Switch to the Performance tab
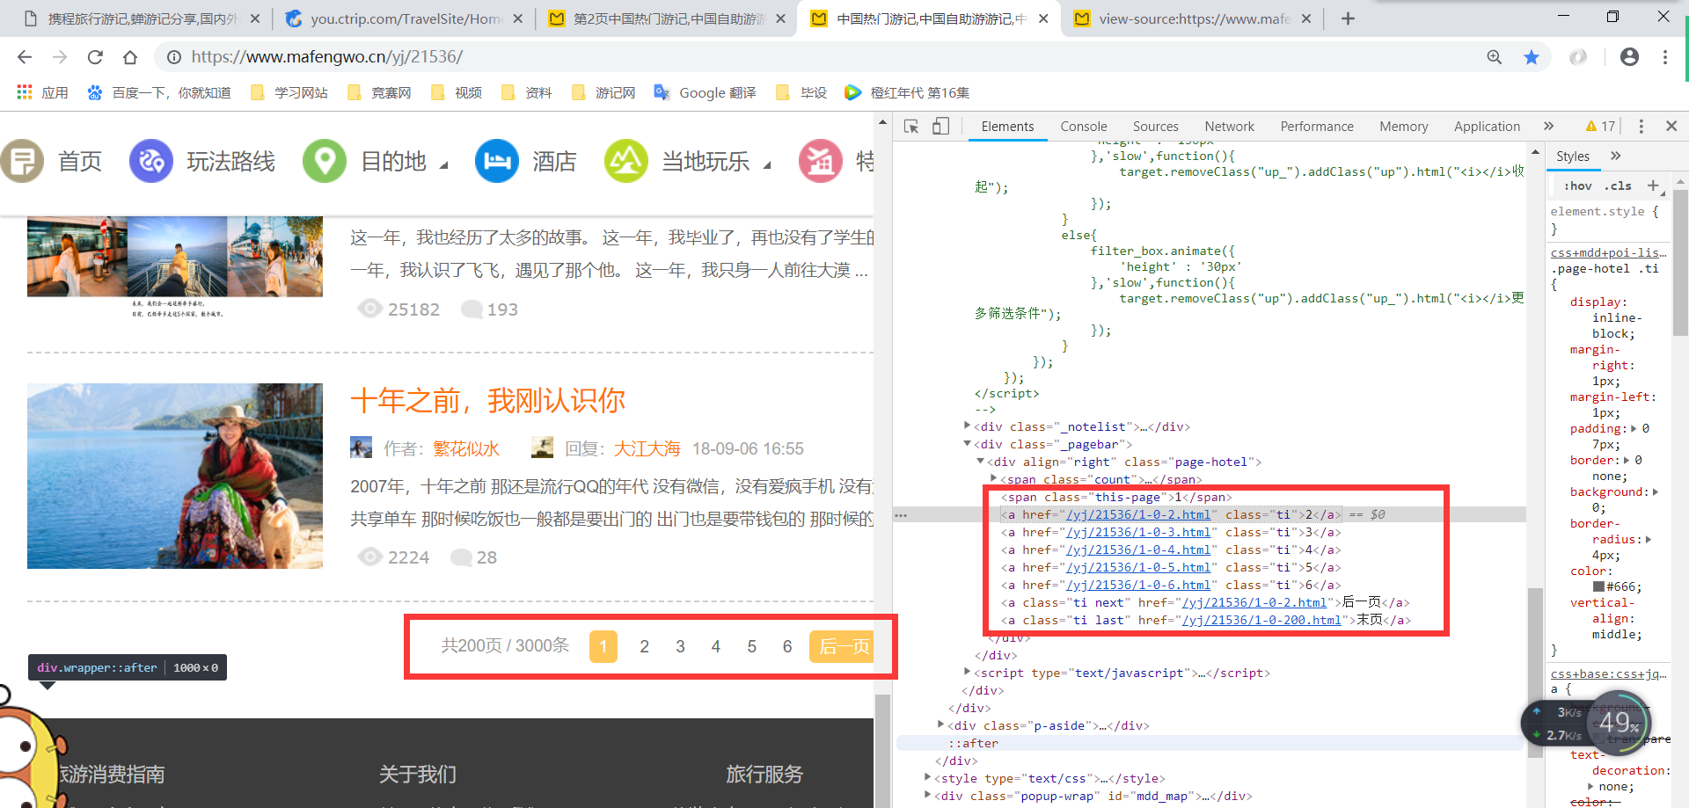 point(1317,127)
